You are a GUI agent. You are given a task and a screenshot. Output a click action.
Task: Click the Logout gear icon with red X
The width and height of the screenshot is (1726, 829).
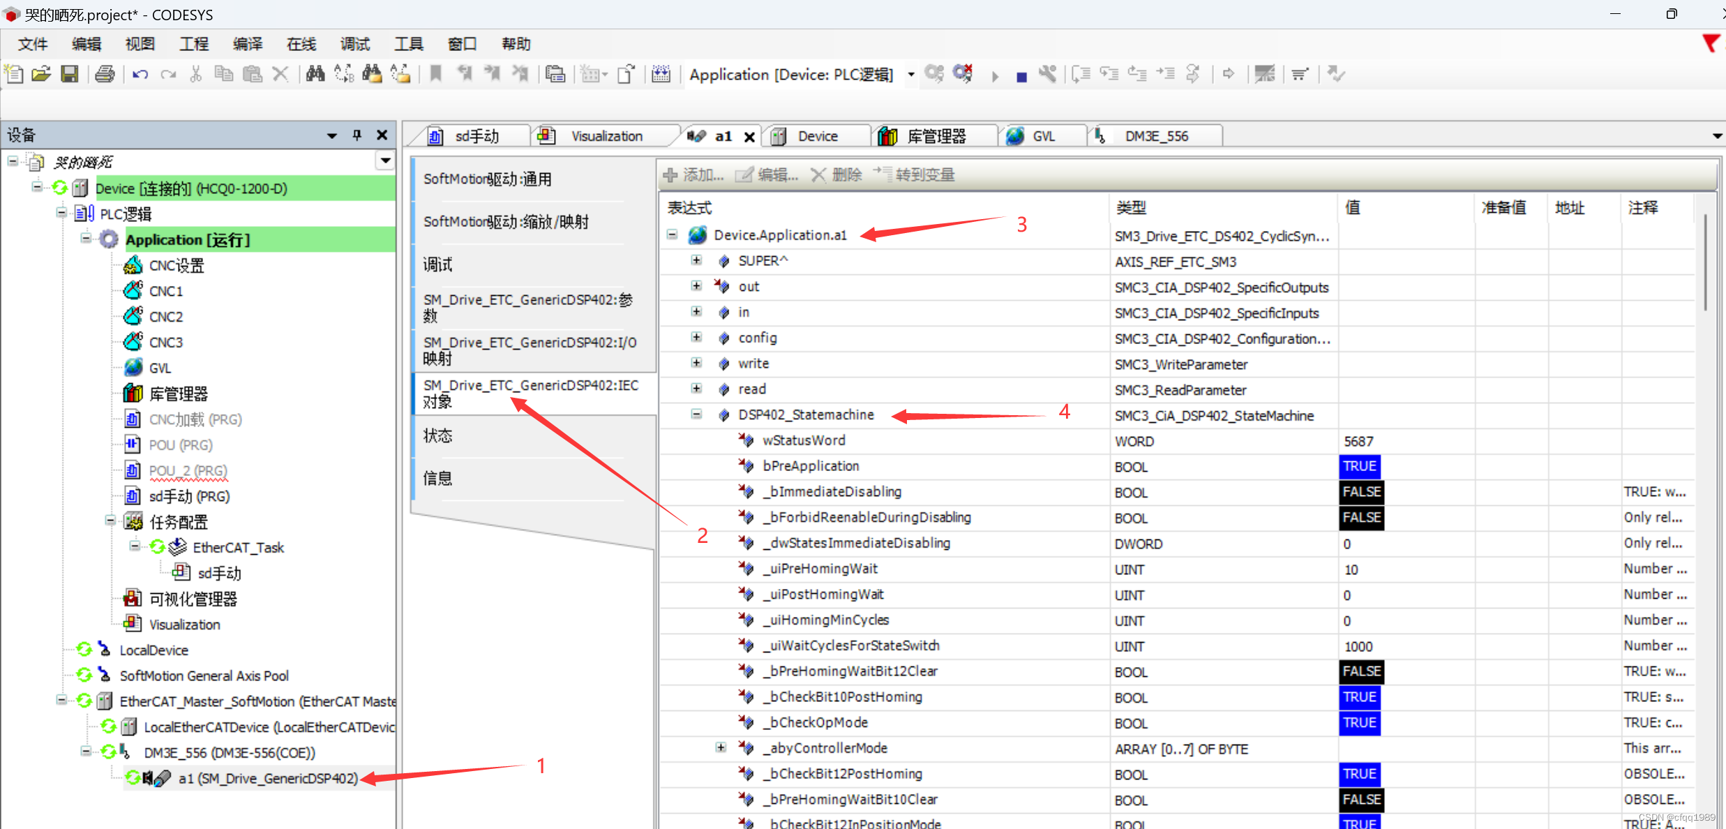[x=963, y=74]
